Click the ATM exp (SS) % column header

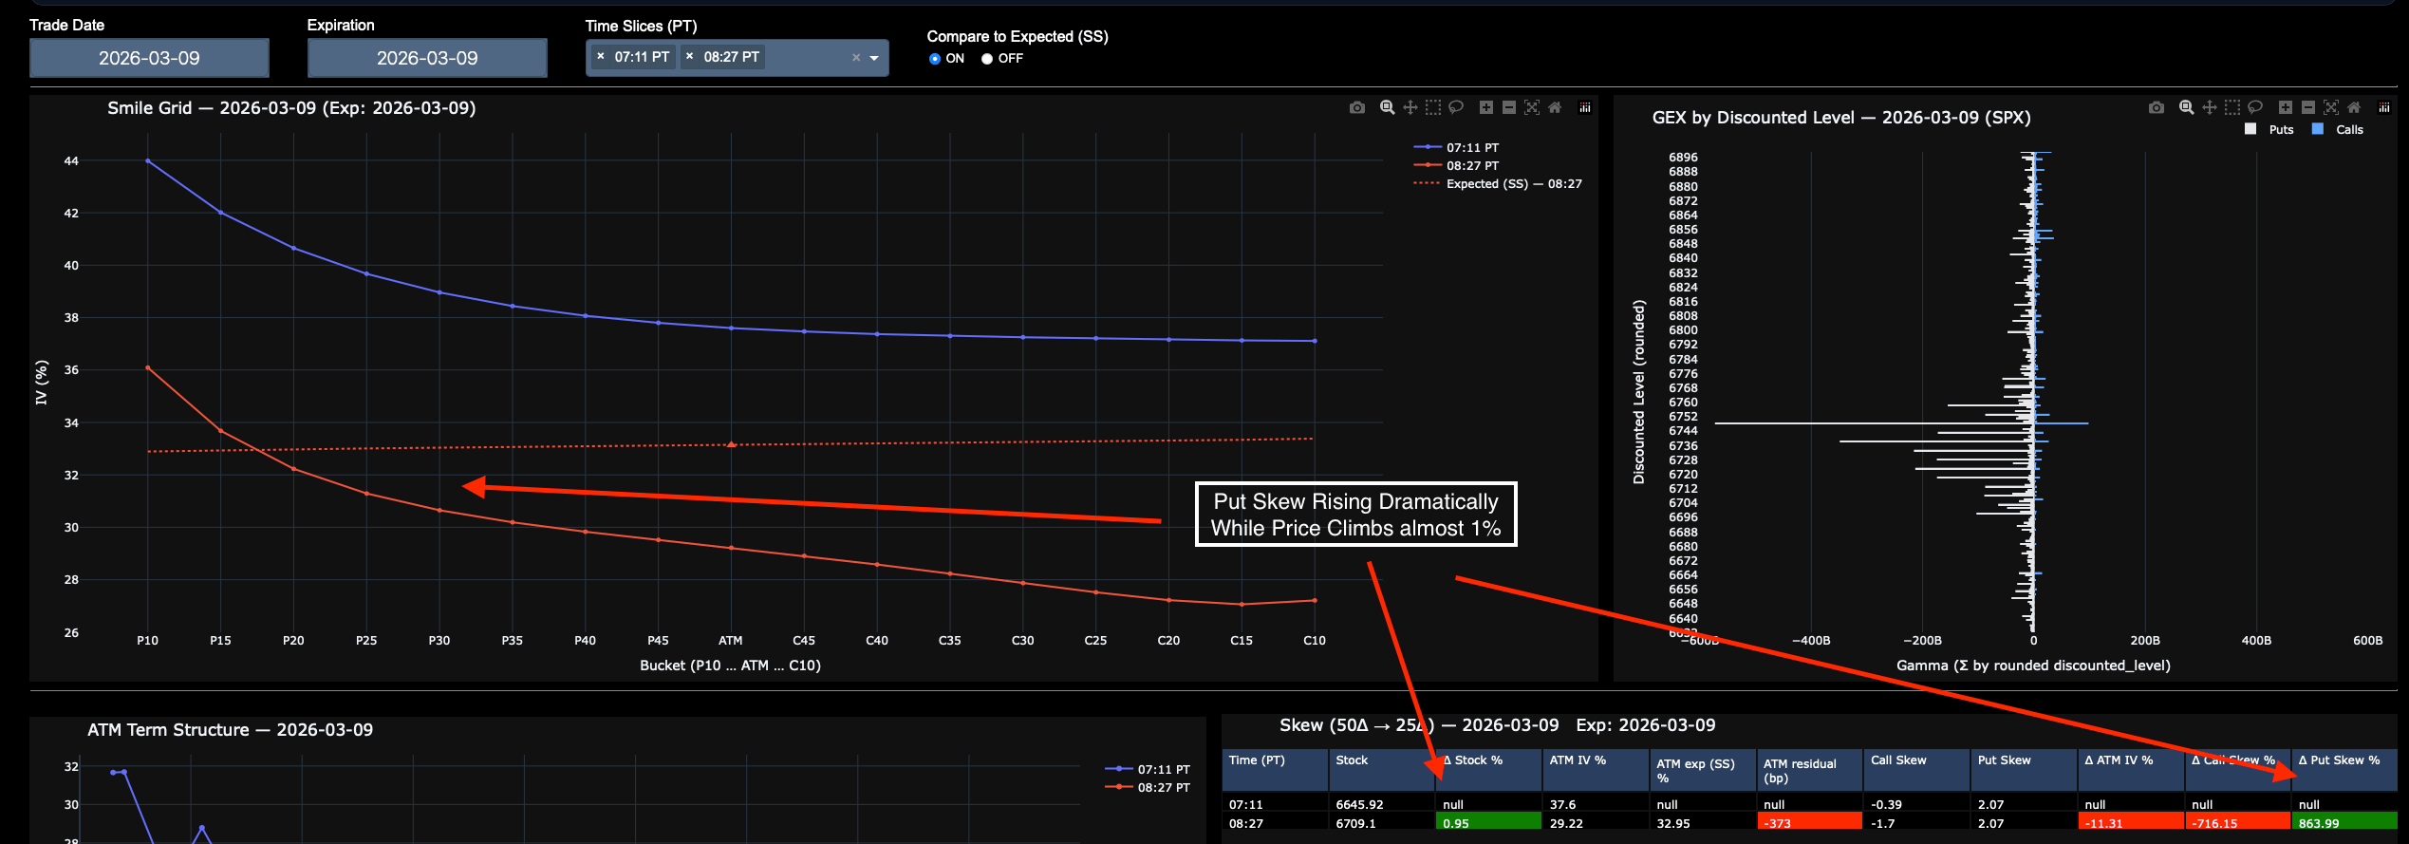pos(1703,770)
